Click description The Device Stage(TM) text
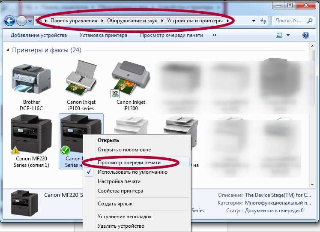Viewport: 320px width, 232px height. click(278, 195)
